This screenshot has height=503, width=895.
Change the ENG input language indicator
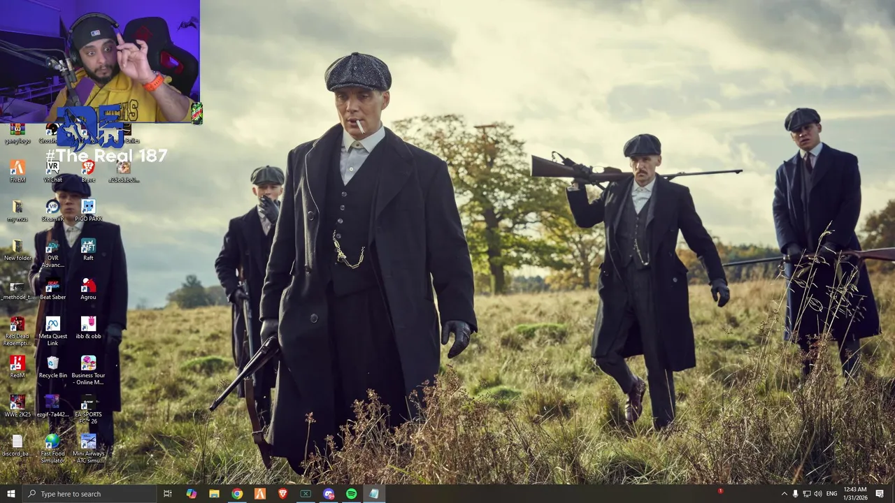tap(831, 494)
